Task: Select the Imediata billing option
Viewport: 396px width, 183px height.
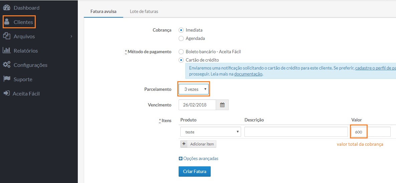Action: (181, 30)
